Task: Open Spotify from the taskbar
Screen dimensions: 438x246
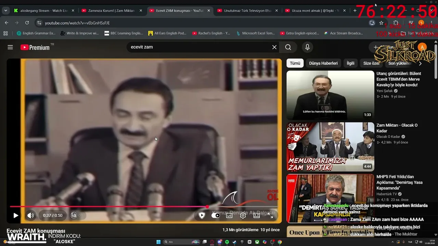Action: 227,242
